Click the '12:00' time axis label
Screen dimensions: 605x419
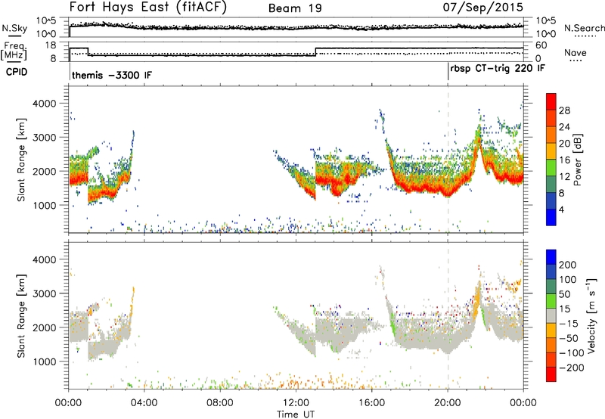(296, 403)
